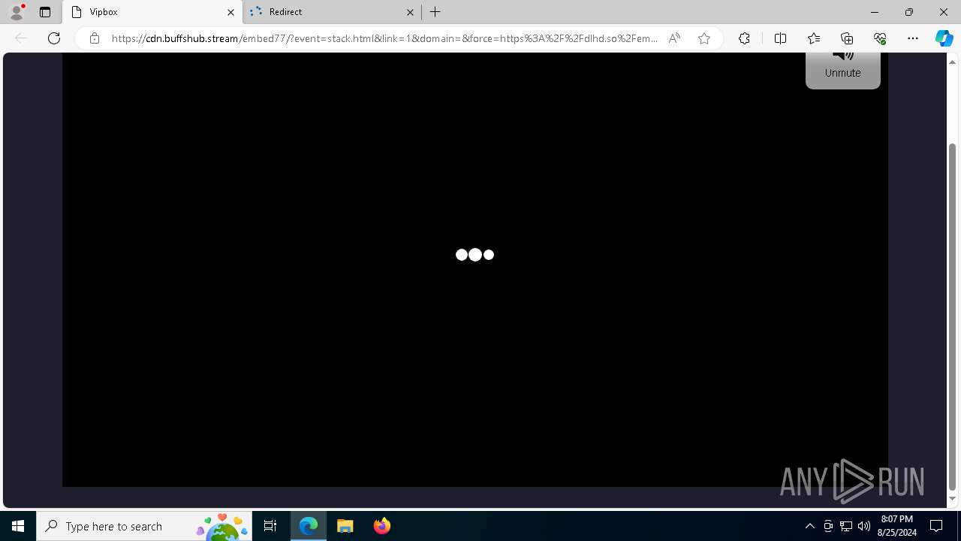Open the Windows Start menu

(x=18, y=526)
